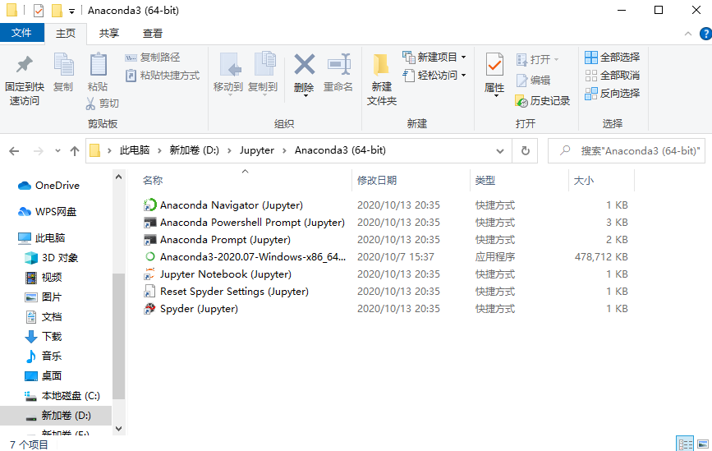Click the 移动到 icon

click(229, 65)
